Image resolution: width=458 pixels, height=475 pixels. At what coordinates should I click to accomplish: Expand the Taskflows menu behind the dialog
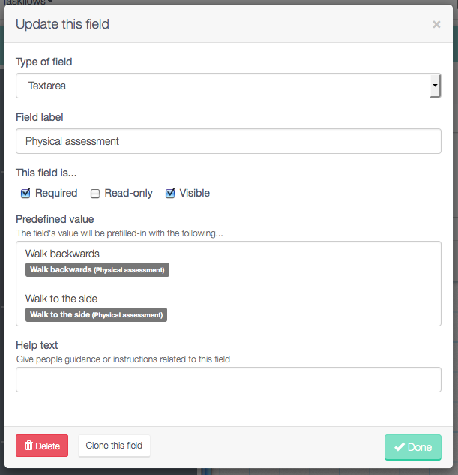click(27, 2)
